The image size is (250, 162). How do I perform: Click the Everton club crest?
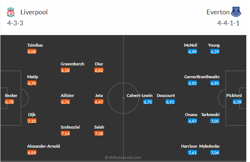(x=236, y=12)
